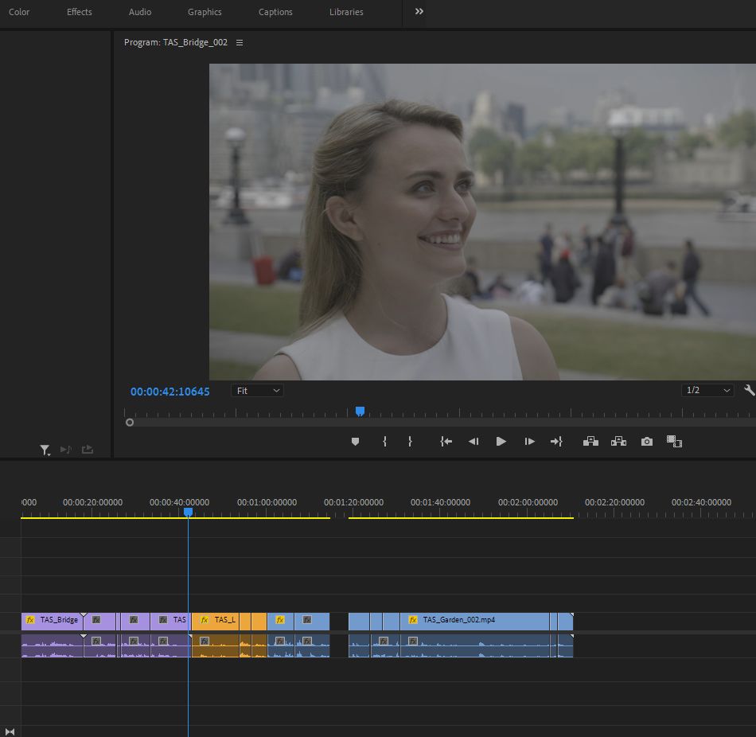Select the TAS_Bridge video clip
Screen dimensions: 756x737
click(x=52, y=622)
